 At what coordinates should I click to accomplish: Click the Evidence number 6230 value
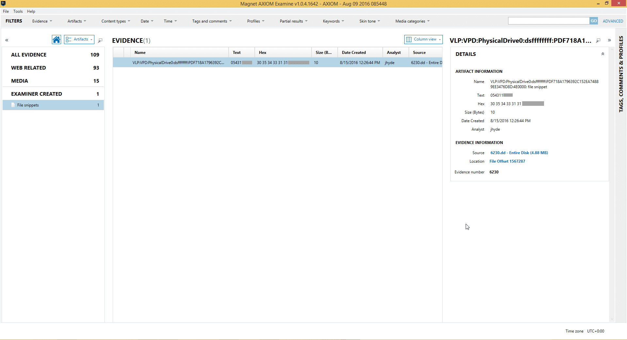(x=494, y=172)
